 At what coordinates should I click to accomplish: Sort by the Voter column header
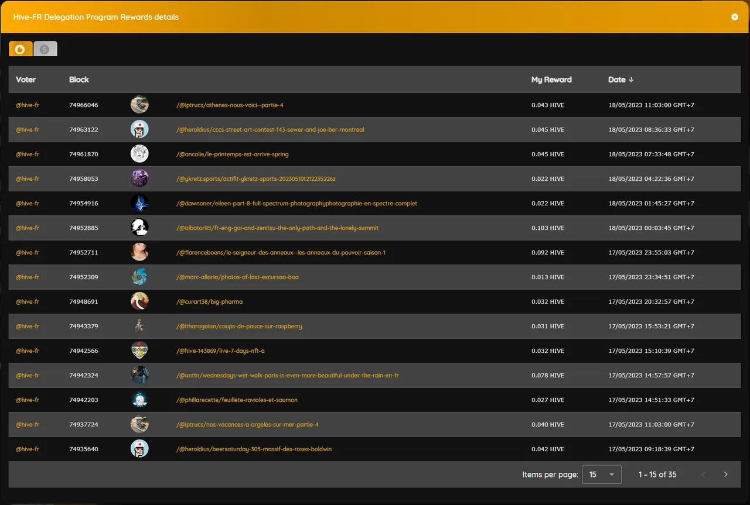(x=26, y=80)
